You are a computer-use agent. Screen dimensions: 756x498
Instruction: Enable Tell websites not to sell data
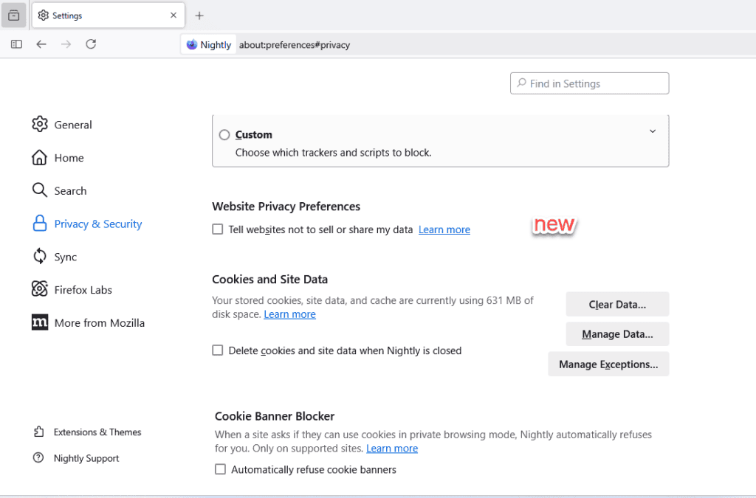218,229
